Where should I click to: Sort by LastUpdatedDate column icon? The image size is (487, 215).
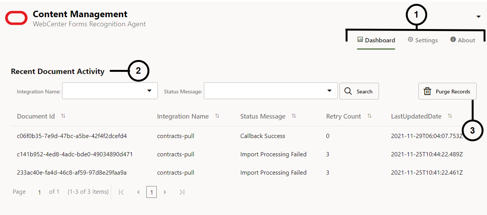point(450,116)
